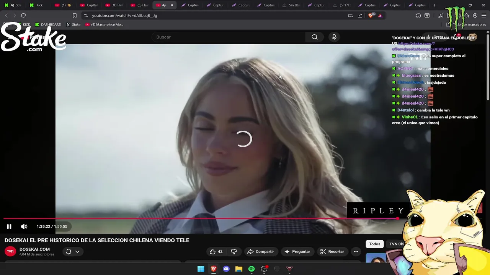Open File Explorer from the taskbar
Viewport: 490px width, 275px height.
pos(239,269)
